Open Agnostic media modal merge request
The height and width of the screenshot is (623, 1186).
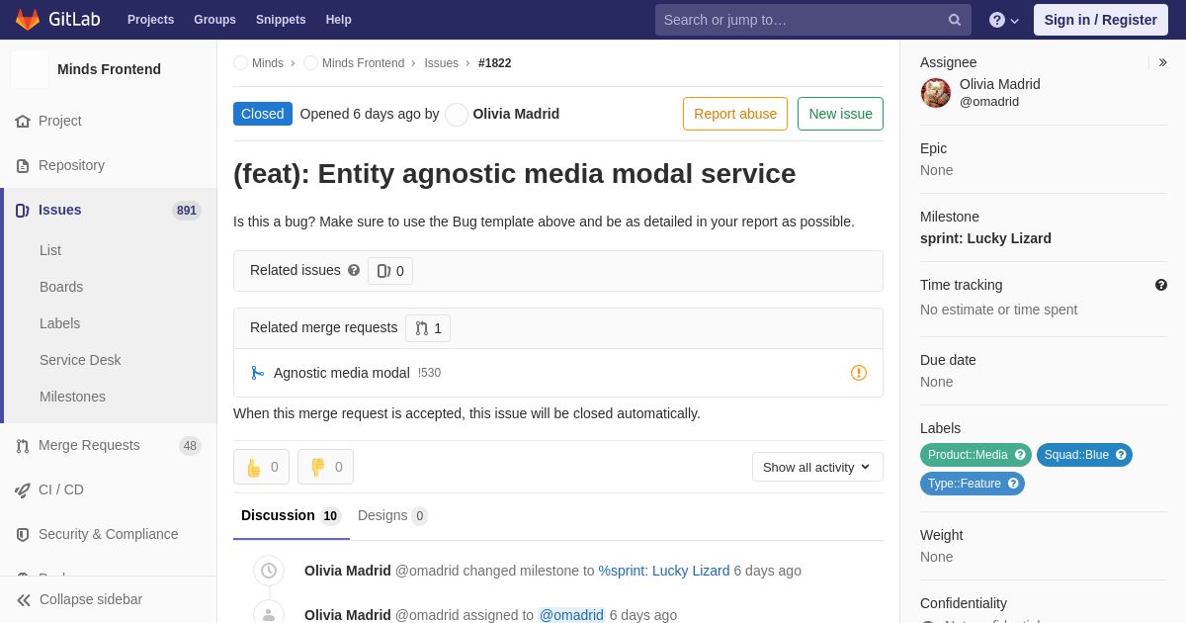coord(342,373)
